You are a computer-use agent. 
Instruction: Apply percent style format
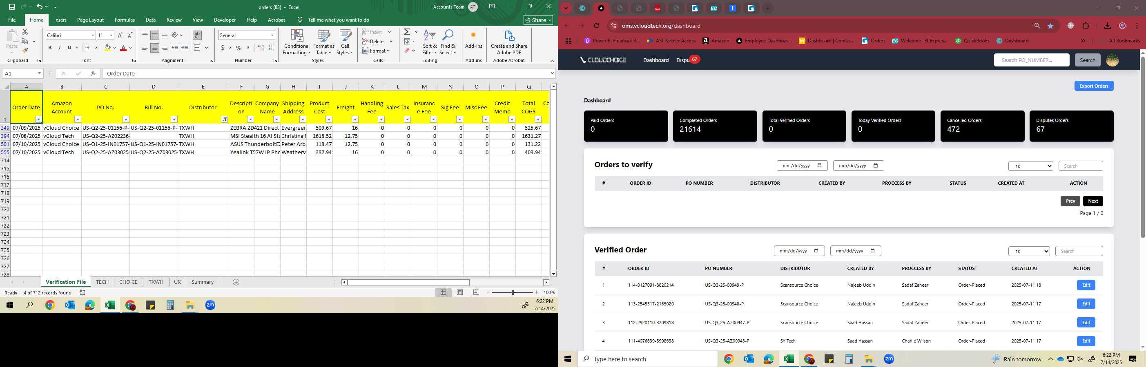239,48
